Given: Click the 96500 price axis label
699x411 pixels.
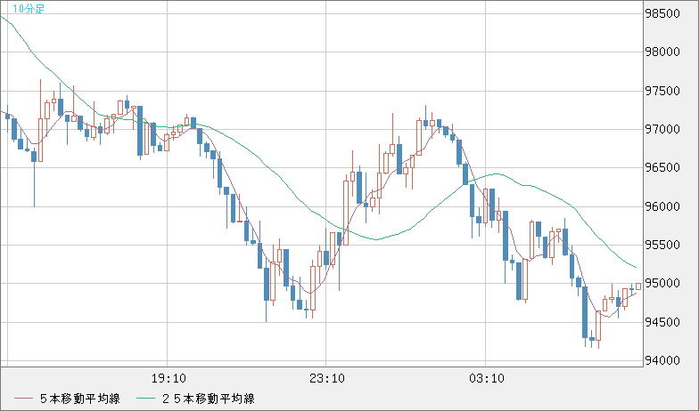Looking at the screenshot, I should (x=663, y=167).
